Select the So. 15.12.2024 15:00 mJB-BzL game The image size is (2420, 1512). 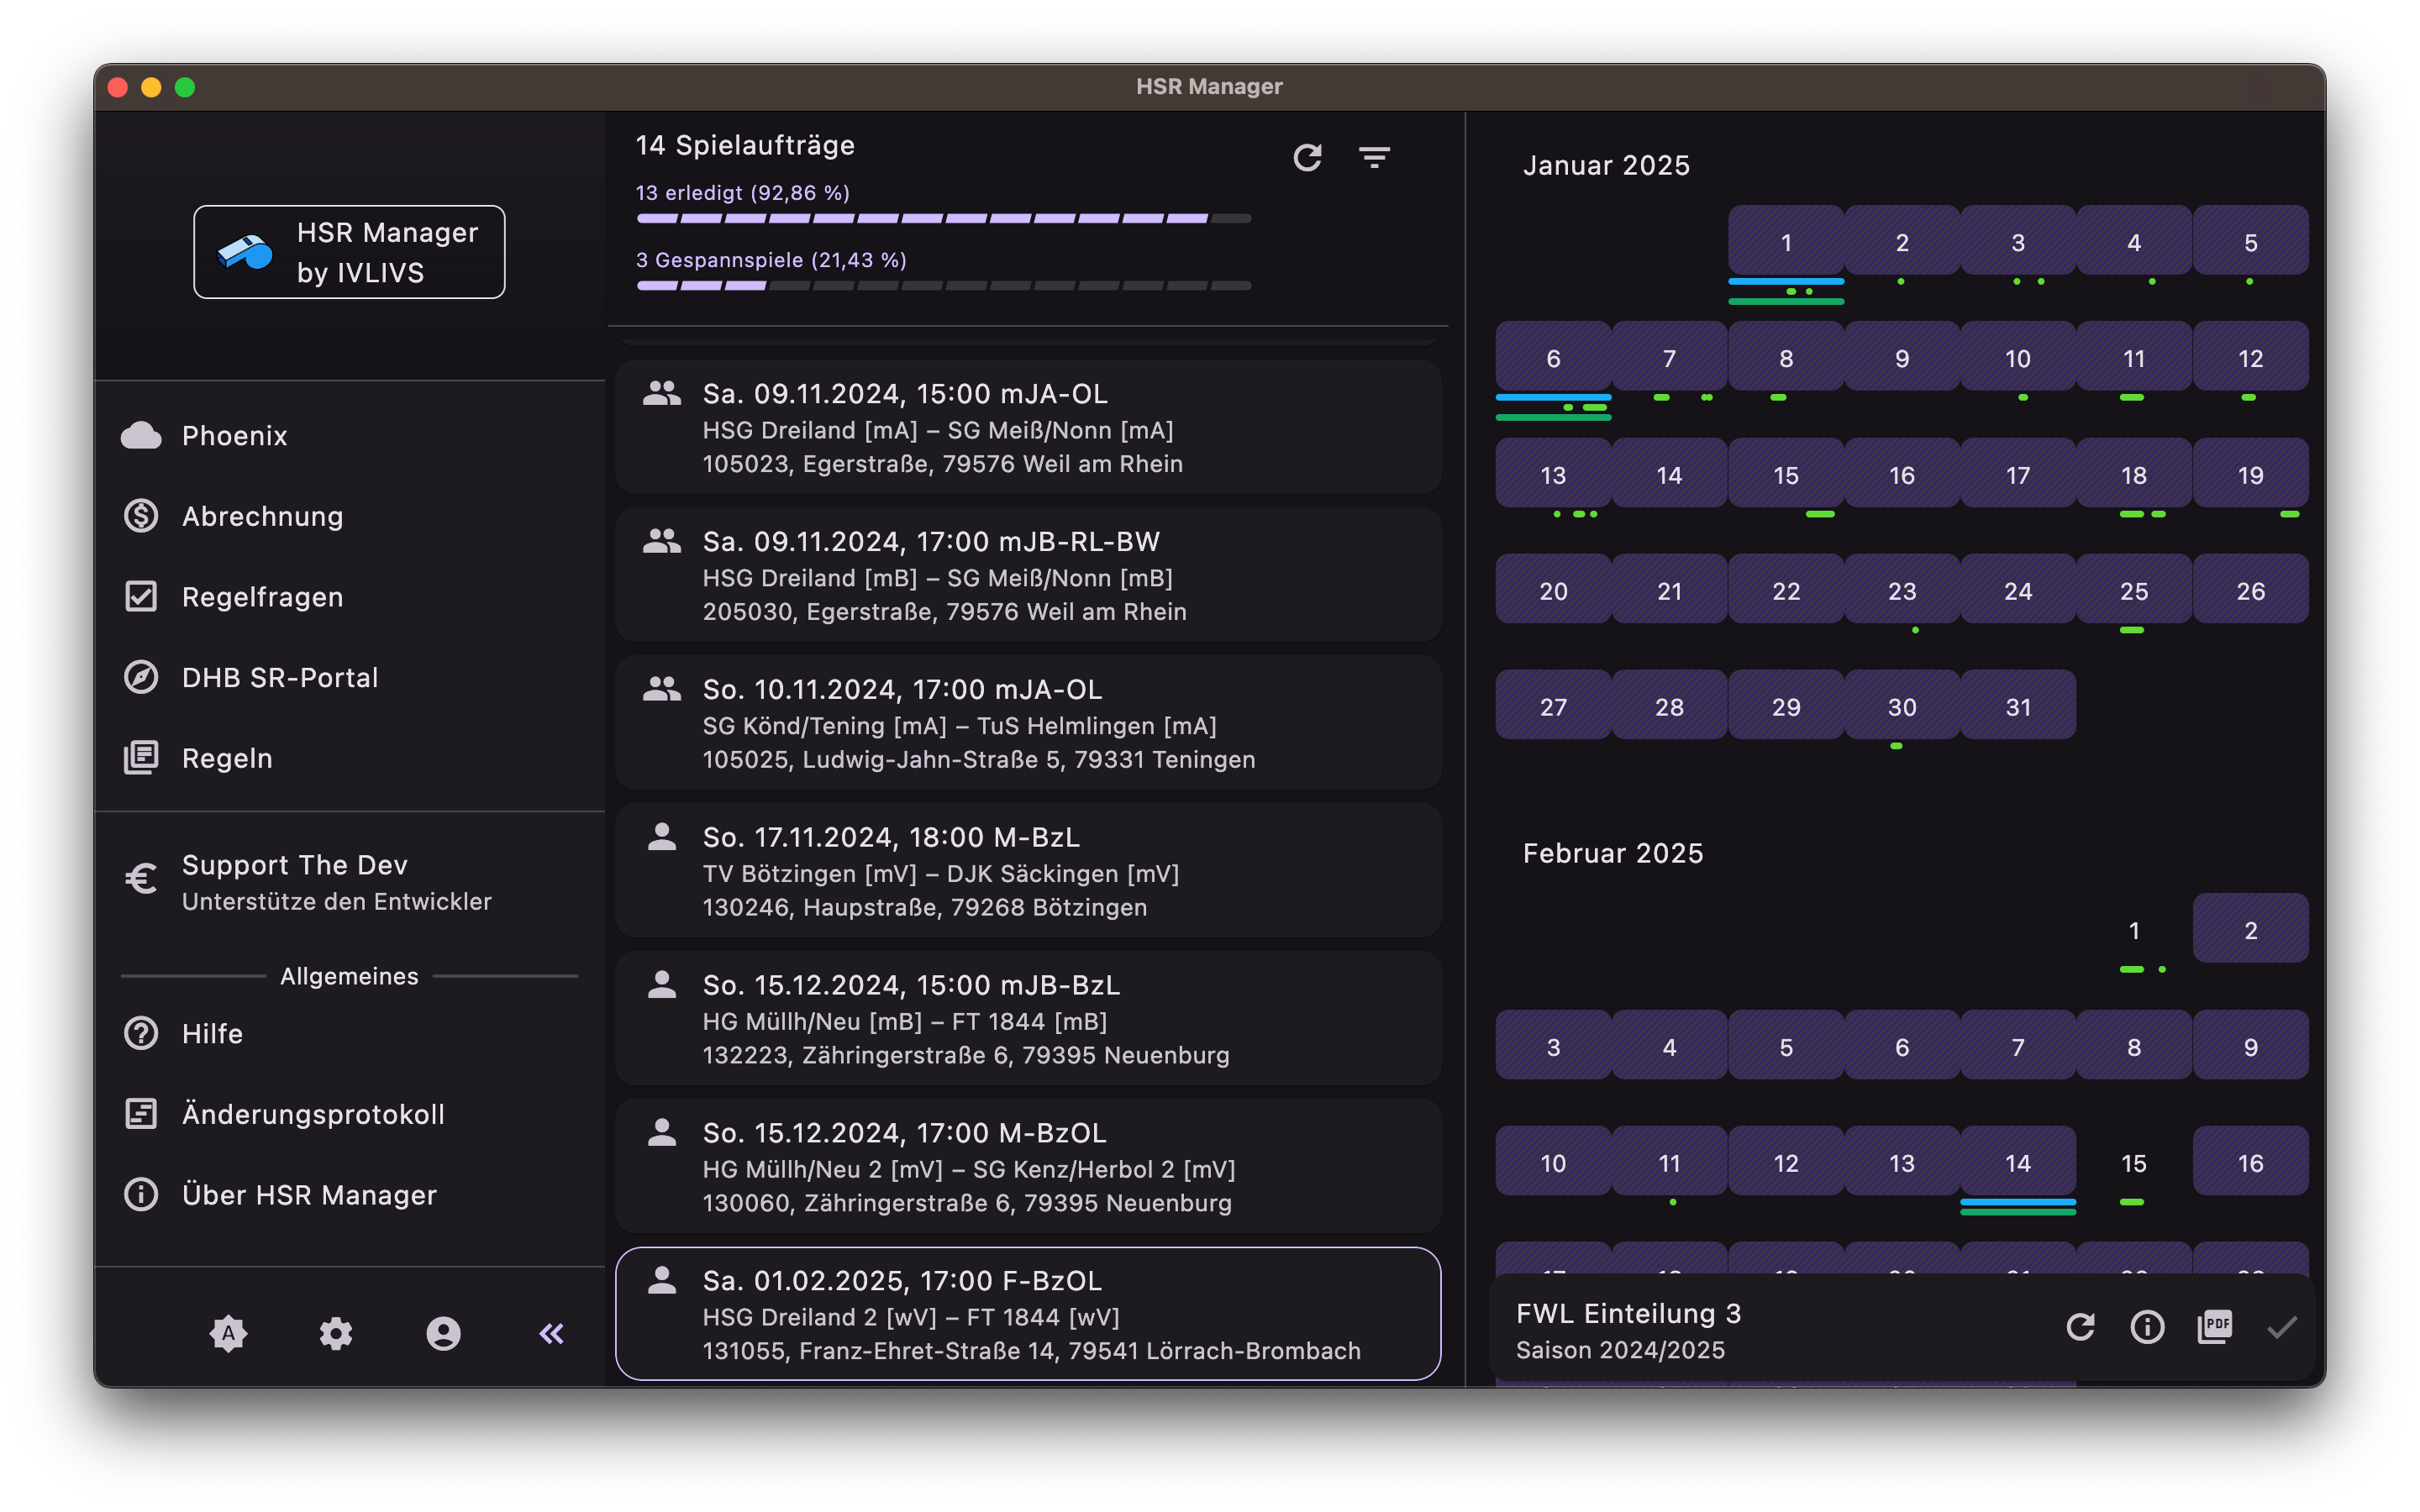[1028, 1018]
